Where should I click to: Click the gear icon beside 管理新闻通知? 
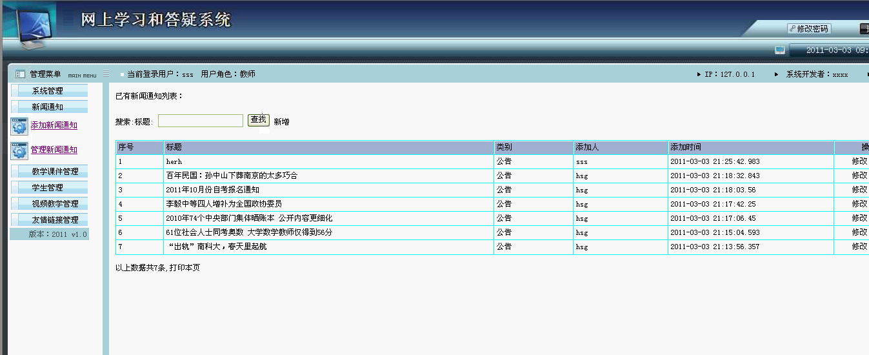[x=19, y=150]
